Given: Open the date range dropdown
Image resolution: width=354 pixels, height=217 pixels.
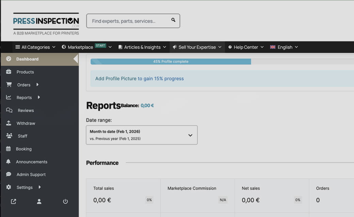Looking at the screenshot, I should pos(142,135).
